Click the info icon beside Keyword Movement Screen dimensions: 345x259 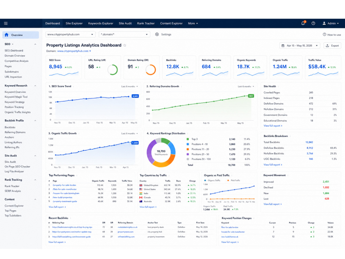click(288, 175)
